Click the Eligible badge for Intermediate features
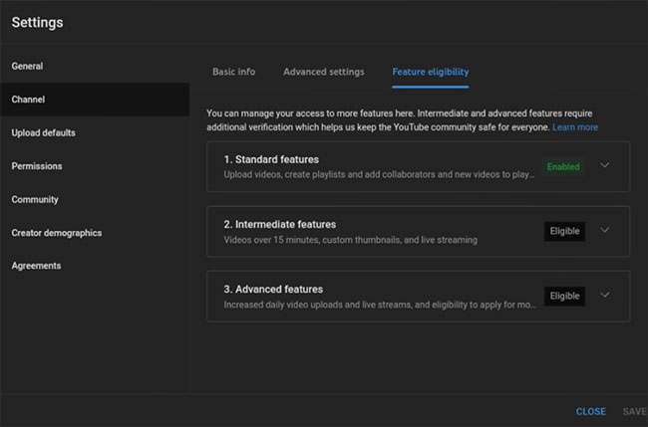Image resolution: width=648 pixels, height=427 pixels. [x=564, y=231]
